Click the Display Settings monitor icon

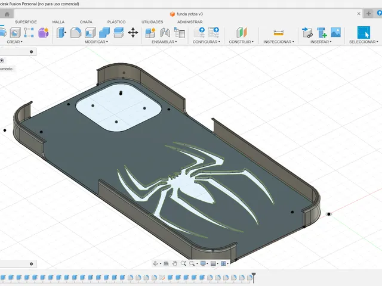click(202, 263)
